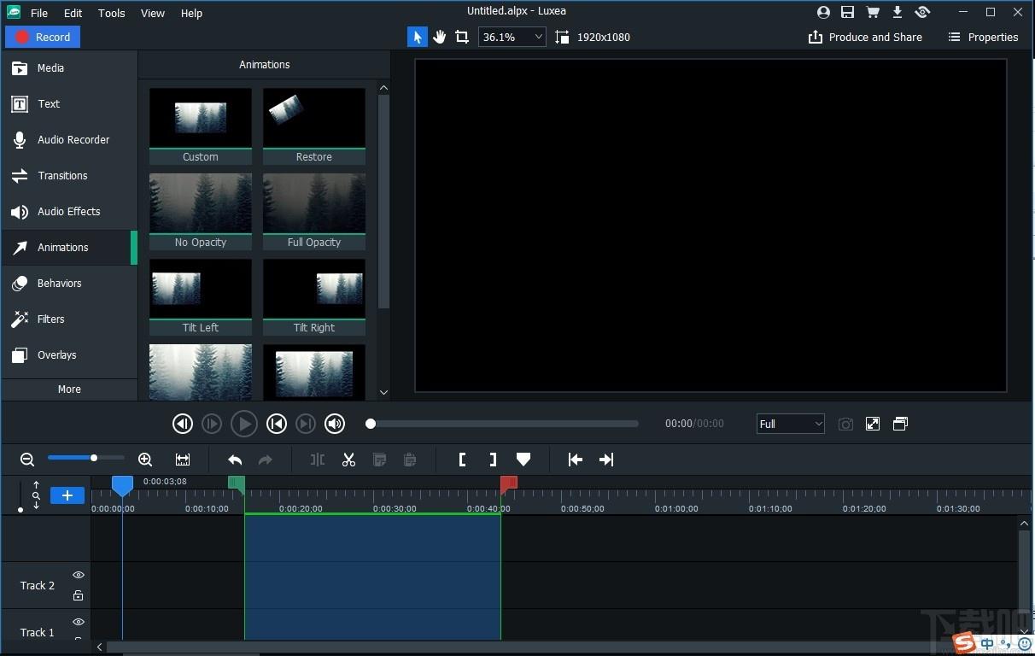Screen dimensions: 1035x656
Task: Cut selection with scissors icon
Action: (x=348, y=460)
